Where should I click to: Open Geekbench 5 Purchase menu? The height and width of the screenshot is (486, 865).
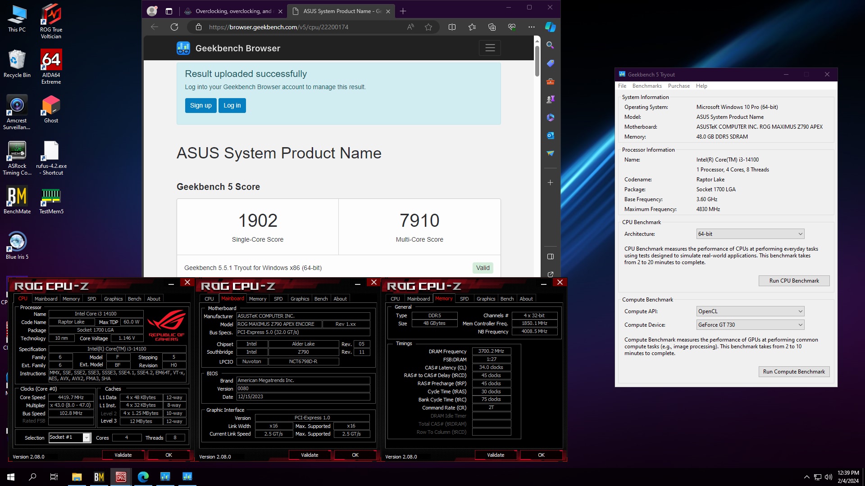point(678,86)
